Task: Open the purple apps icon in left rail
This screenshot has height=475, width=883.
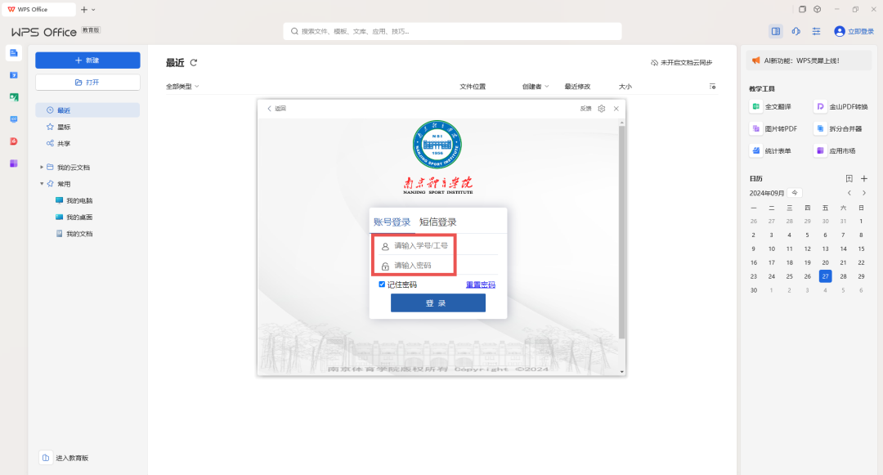Action: (x=14, y=164)
